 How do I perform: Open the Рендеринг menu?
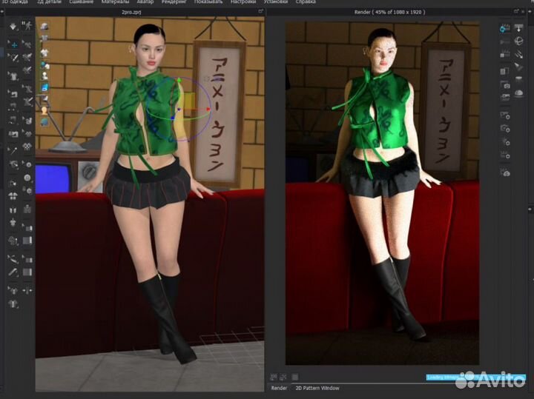[x=174, y=1]
